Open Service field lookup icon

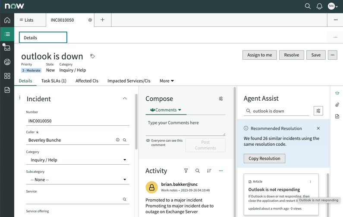124,199
